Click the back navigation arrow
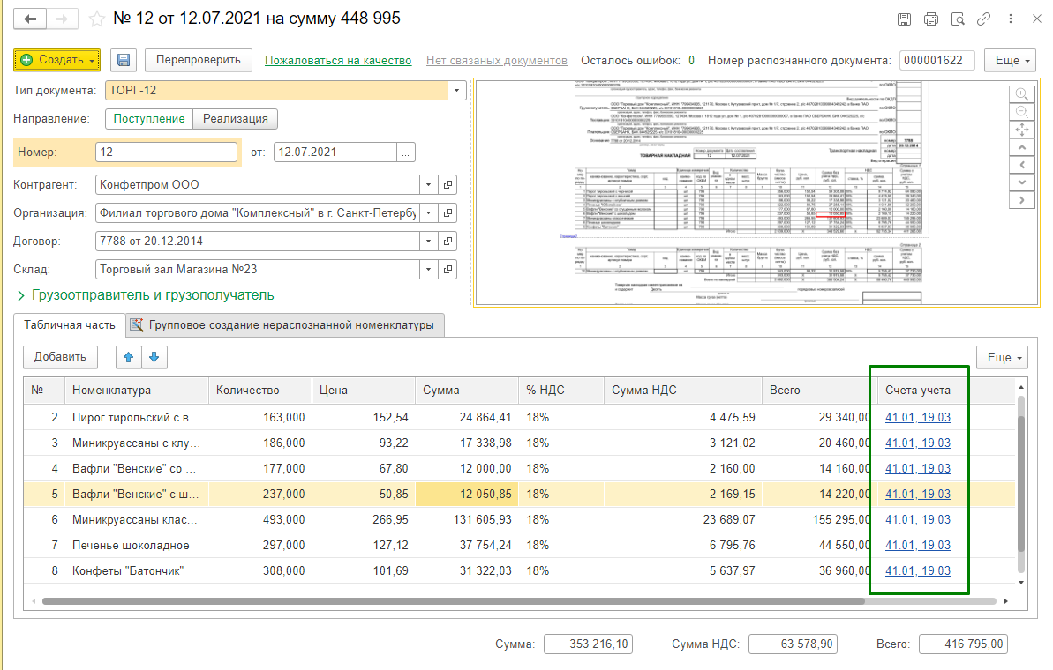 pos(31,19)
